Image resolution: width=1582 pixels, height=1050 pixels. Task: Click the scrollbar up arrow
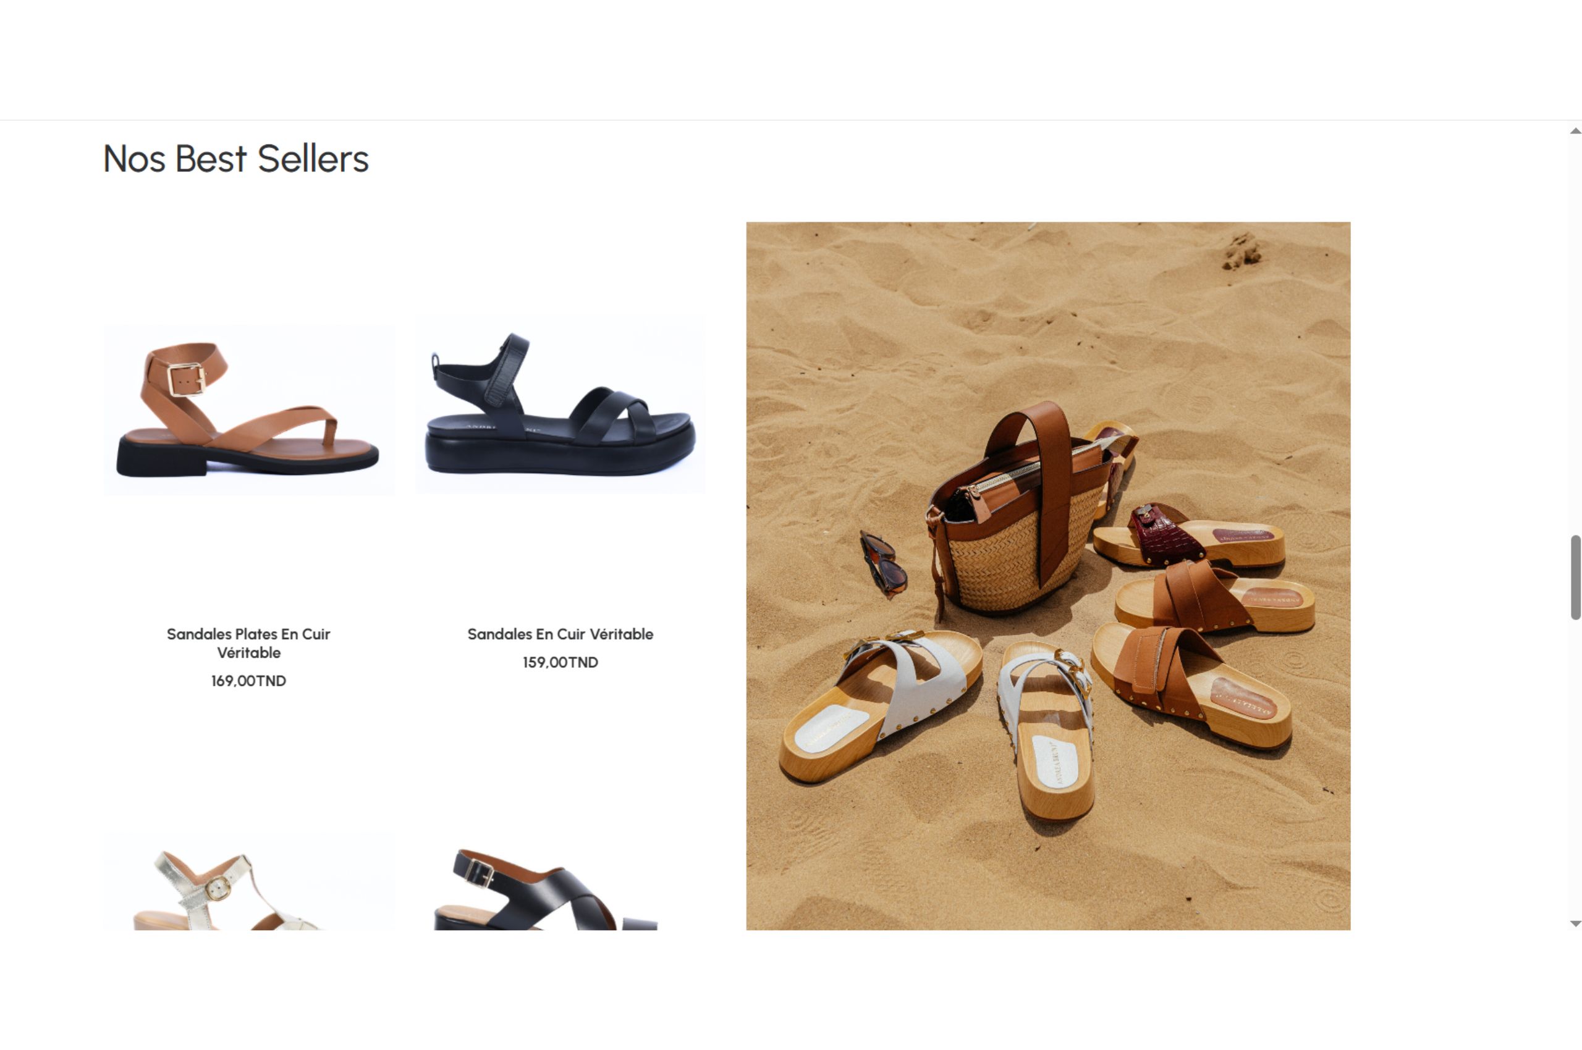click(x=1575, y=131)
